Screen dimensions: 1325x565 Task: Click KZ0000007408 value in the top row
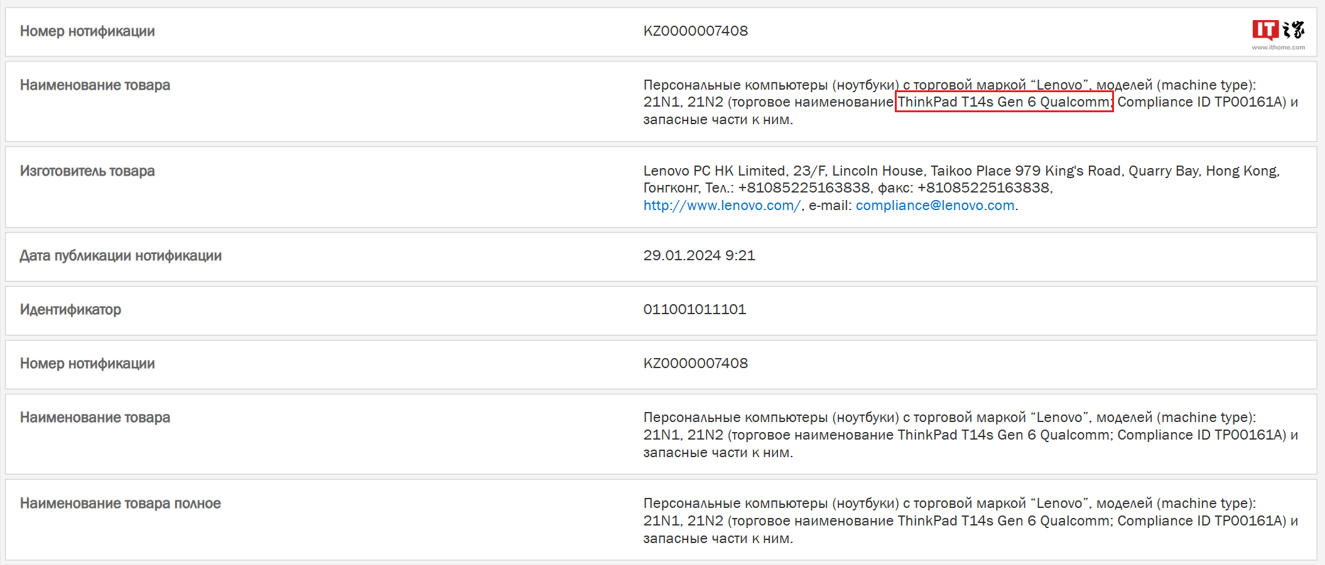pyautogui.click(x=695, y=31)
